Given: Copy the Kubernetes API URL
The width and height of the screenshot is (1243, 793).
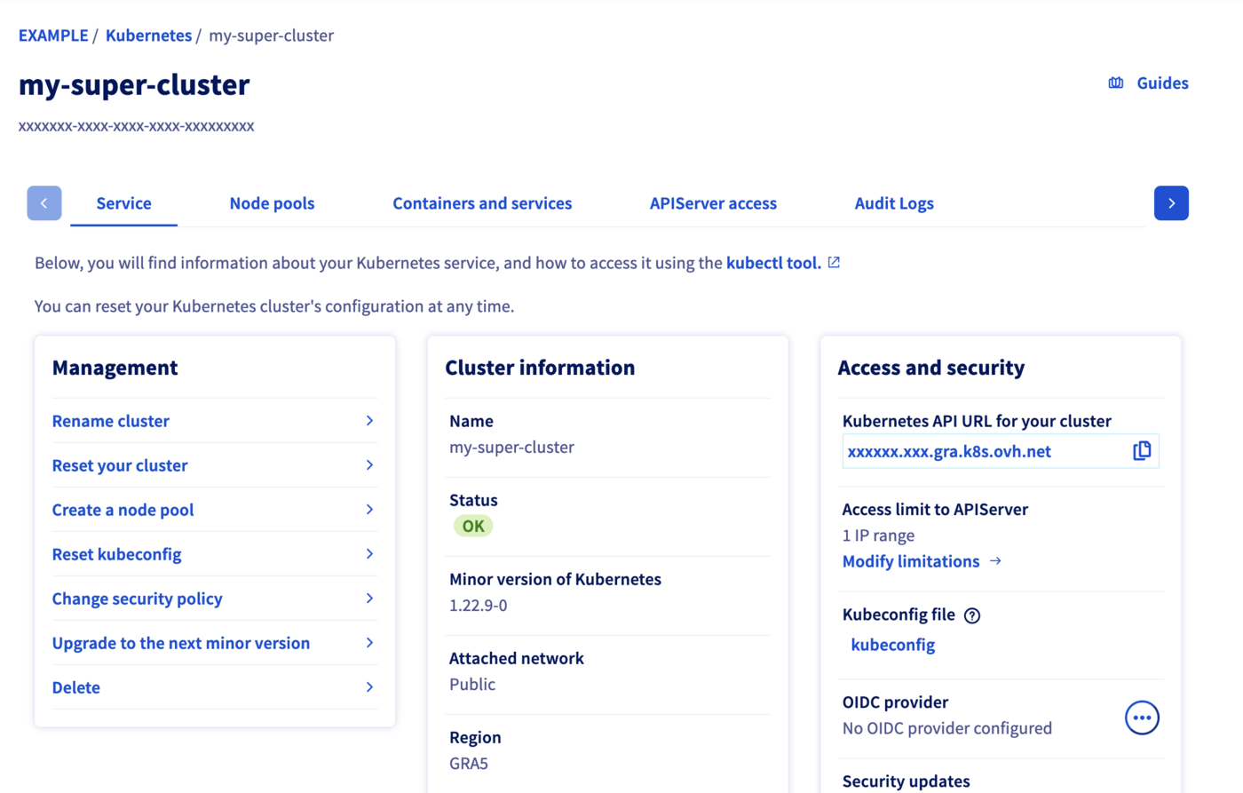Looking at the screenshot, I should point(1142,450).
